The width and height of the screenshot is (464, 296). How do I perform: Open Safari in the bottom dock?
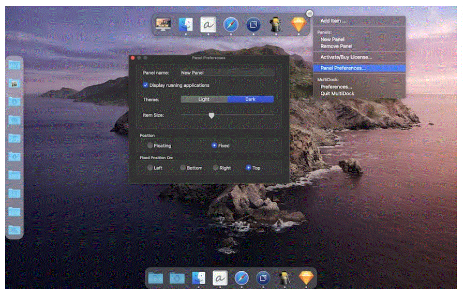(242, 278)
